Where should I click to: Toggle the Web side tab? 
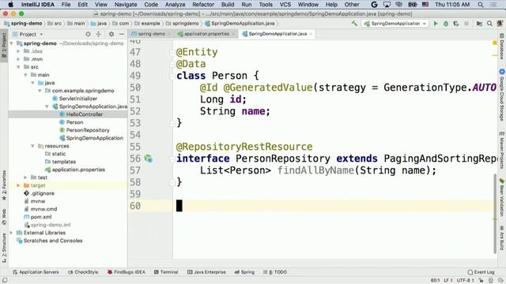[4, 217]
